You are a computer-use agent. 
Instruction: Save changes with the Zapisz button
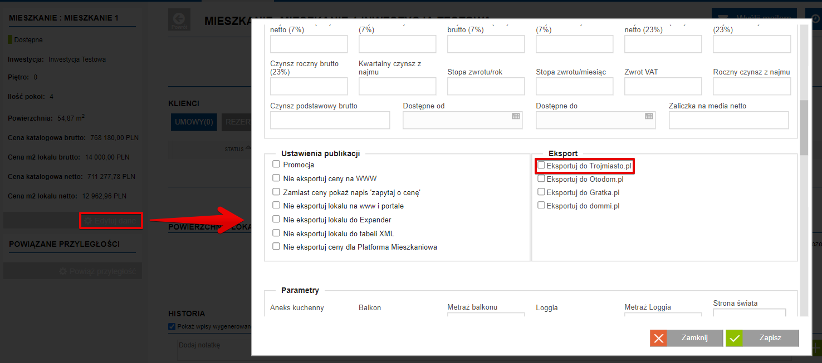[x=762, y=338]
